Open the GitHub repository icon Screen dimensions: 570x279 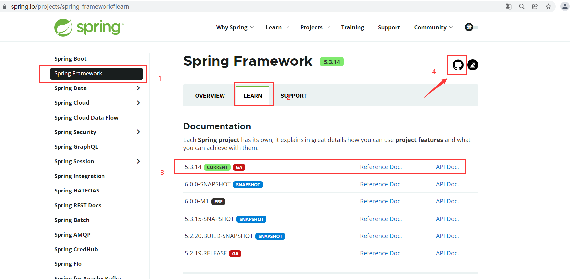(x=458, y=65)
